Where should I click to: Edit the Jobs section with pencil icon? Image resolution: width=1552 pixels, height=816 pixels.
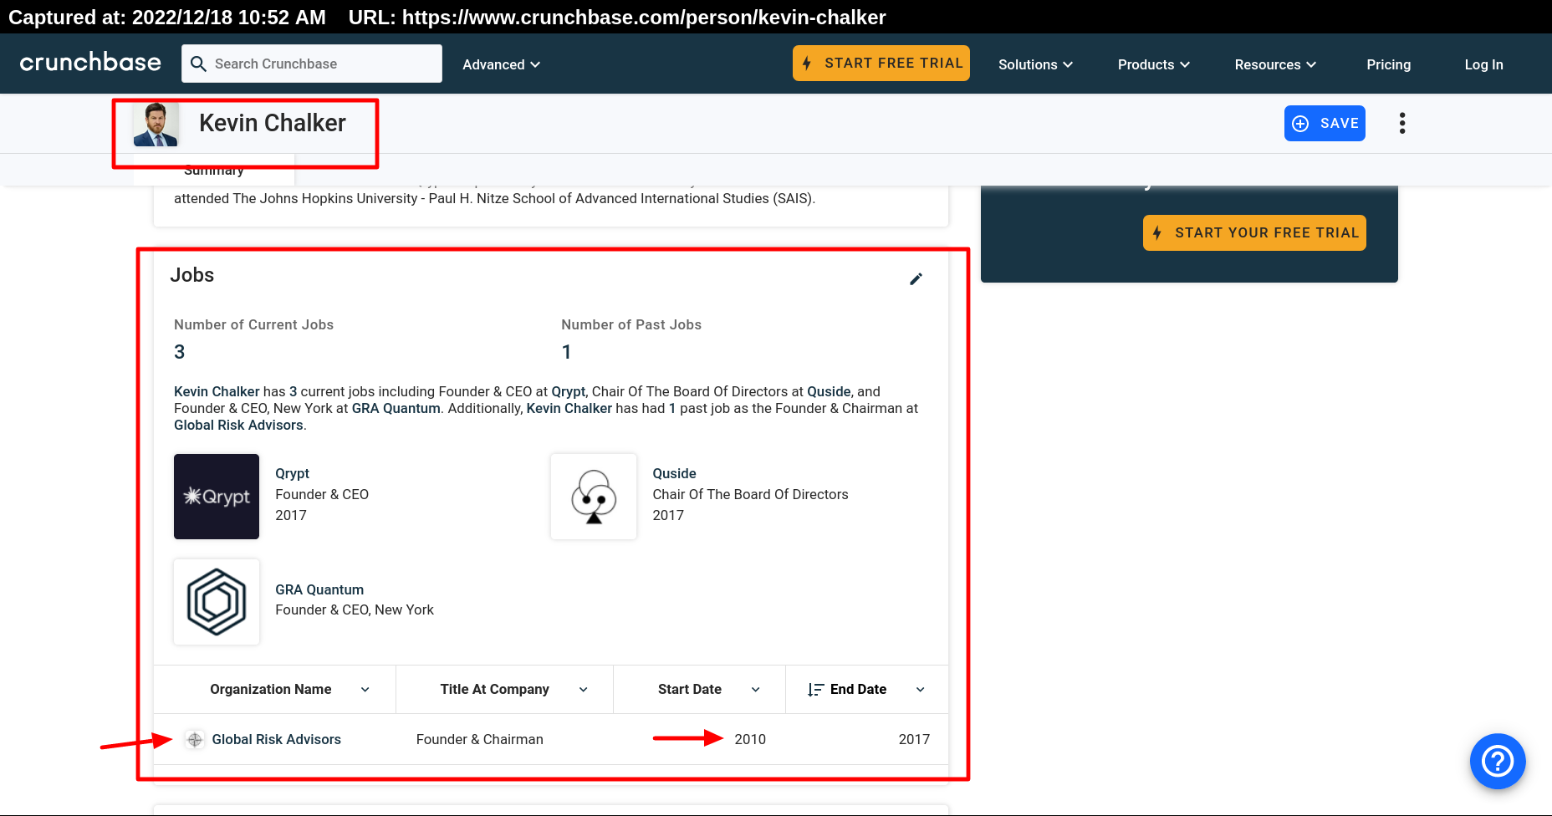(x=916, y=278)
